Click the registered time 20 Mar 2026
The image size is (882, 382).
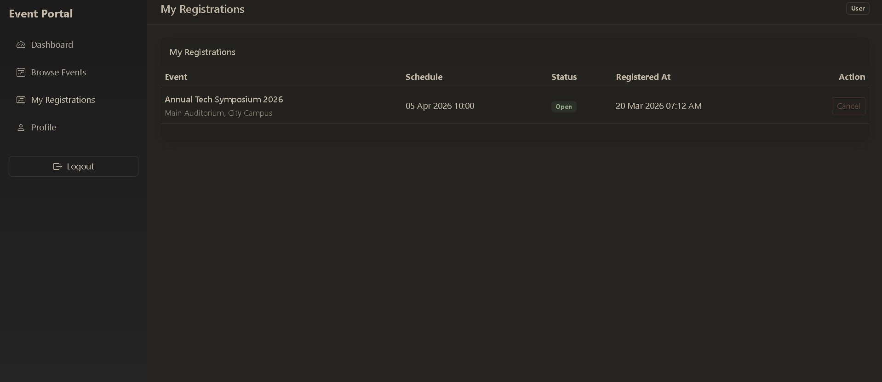point(659,106)
